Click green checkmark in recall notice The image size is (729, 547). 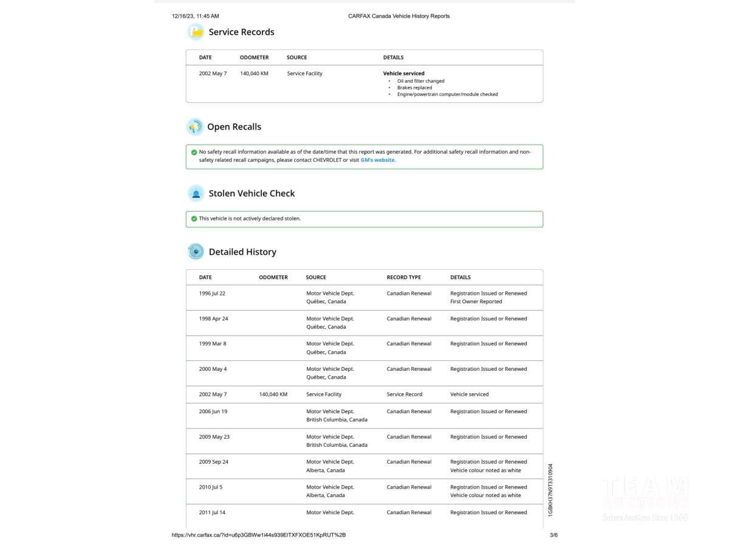[x=194, y=153]
